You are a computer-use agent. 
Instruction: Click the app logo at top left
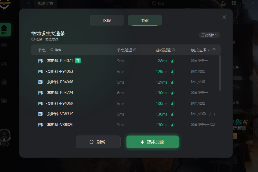click(x=5, y=4)
